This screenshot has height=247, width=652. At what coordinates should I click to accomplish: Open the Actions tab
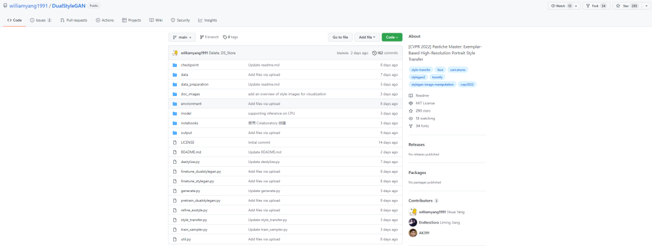(x=105, y=20)
